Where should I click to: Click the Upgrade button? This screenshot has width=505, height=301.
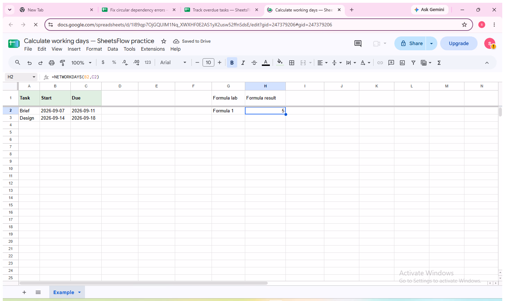pos(459,43)
